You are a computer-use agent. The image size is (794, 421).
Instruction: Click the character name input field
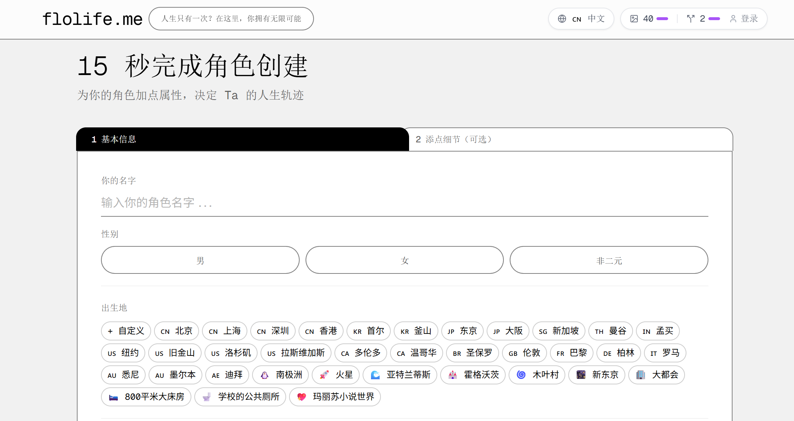[404, 203]
